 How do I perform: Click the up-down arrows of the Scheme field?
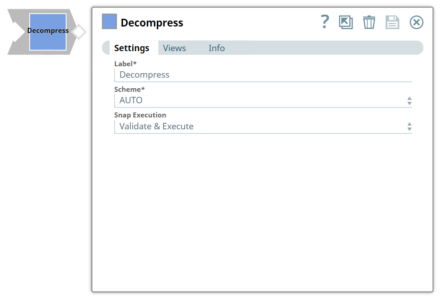(409, 101)
